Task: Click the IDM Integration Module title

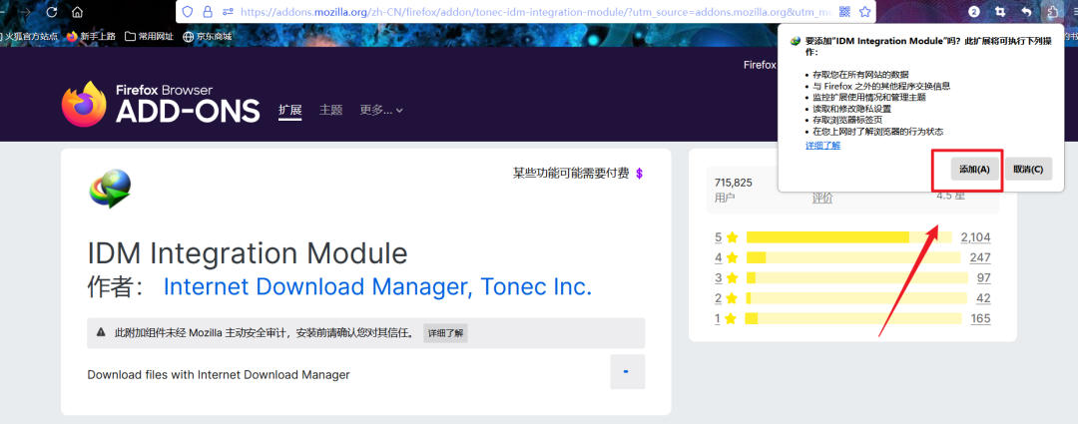Action: coord(248,253)
